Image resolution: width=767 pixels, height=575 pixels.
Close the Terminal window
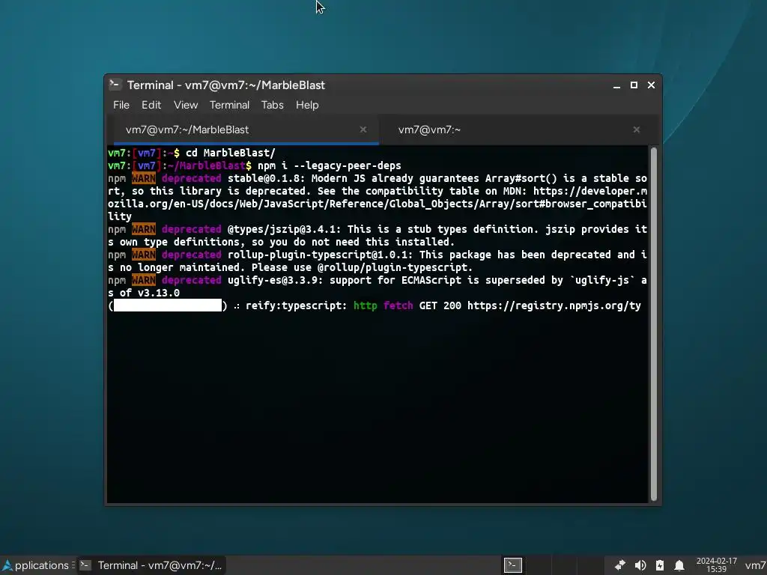coord(651,85)
